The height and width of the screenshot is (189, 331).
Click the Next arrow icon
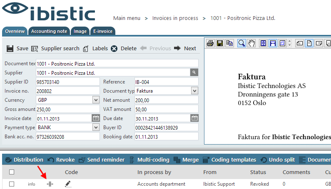(177, 48)
